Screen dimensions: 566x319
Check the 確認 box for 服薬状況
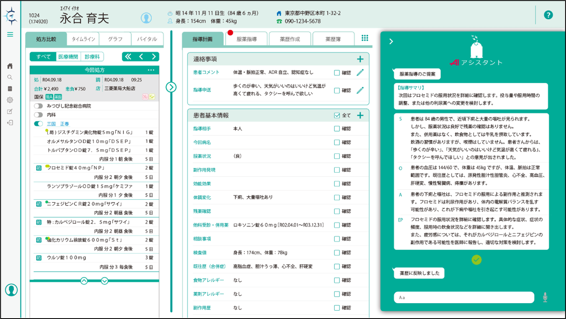click(337, 156)
